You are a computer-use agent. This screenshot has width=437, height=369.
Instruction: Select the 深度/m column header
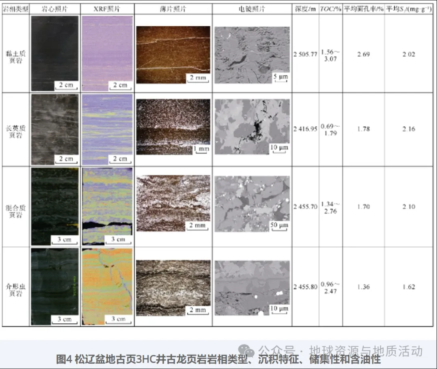point(305,9)
